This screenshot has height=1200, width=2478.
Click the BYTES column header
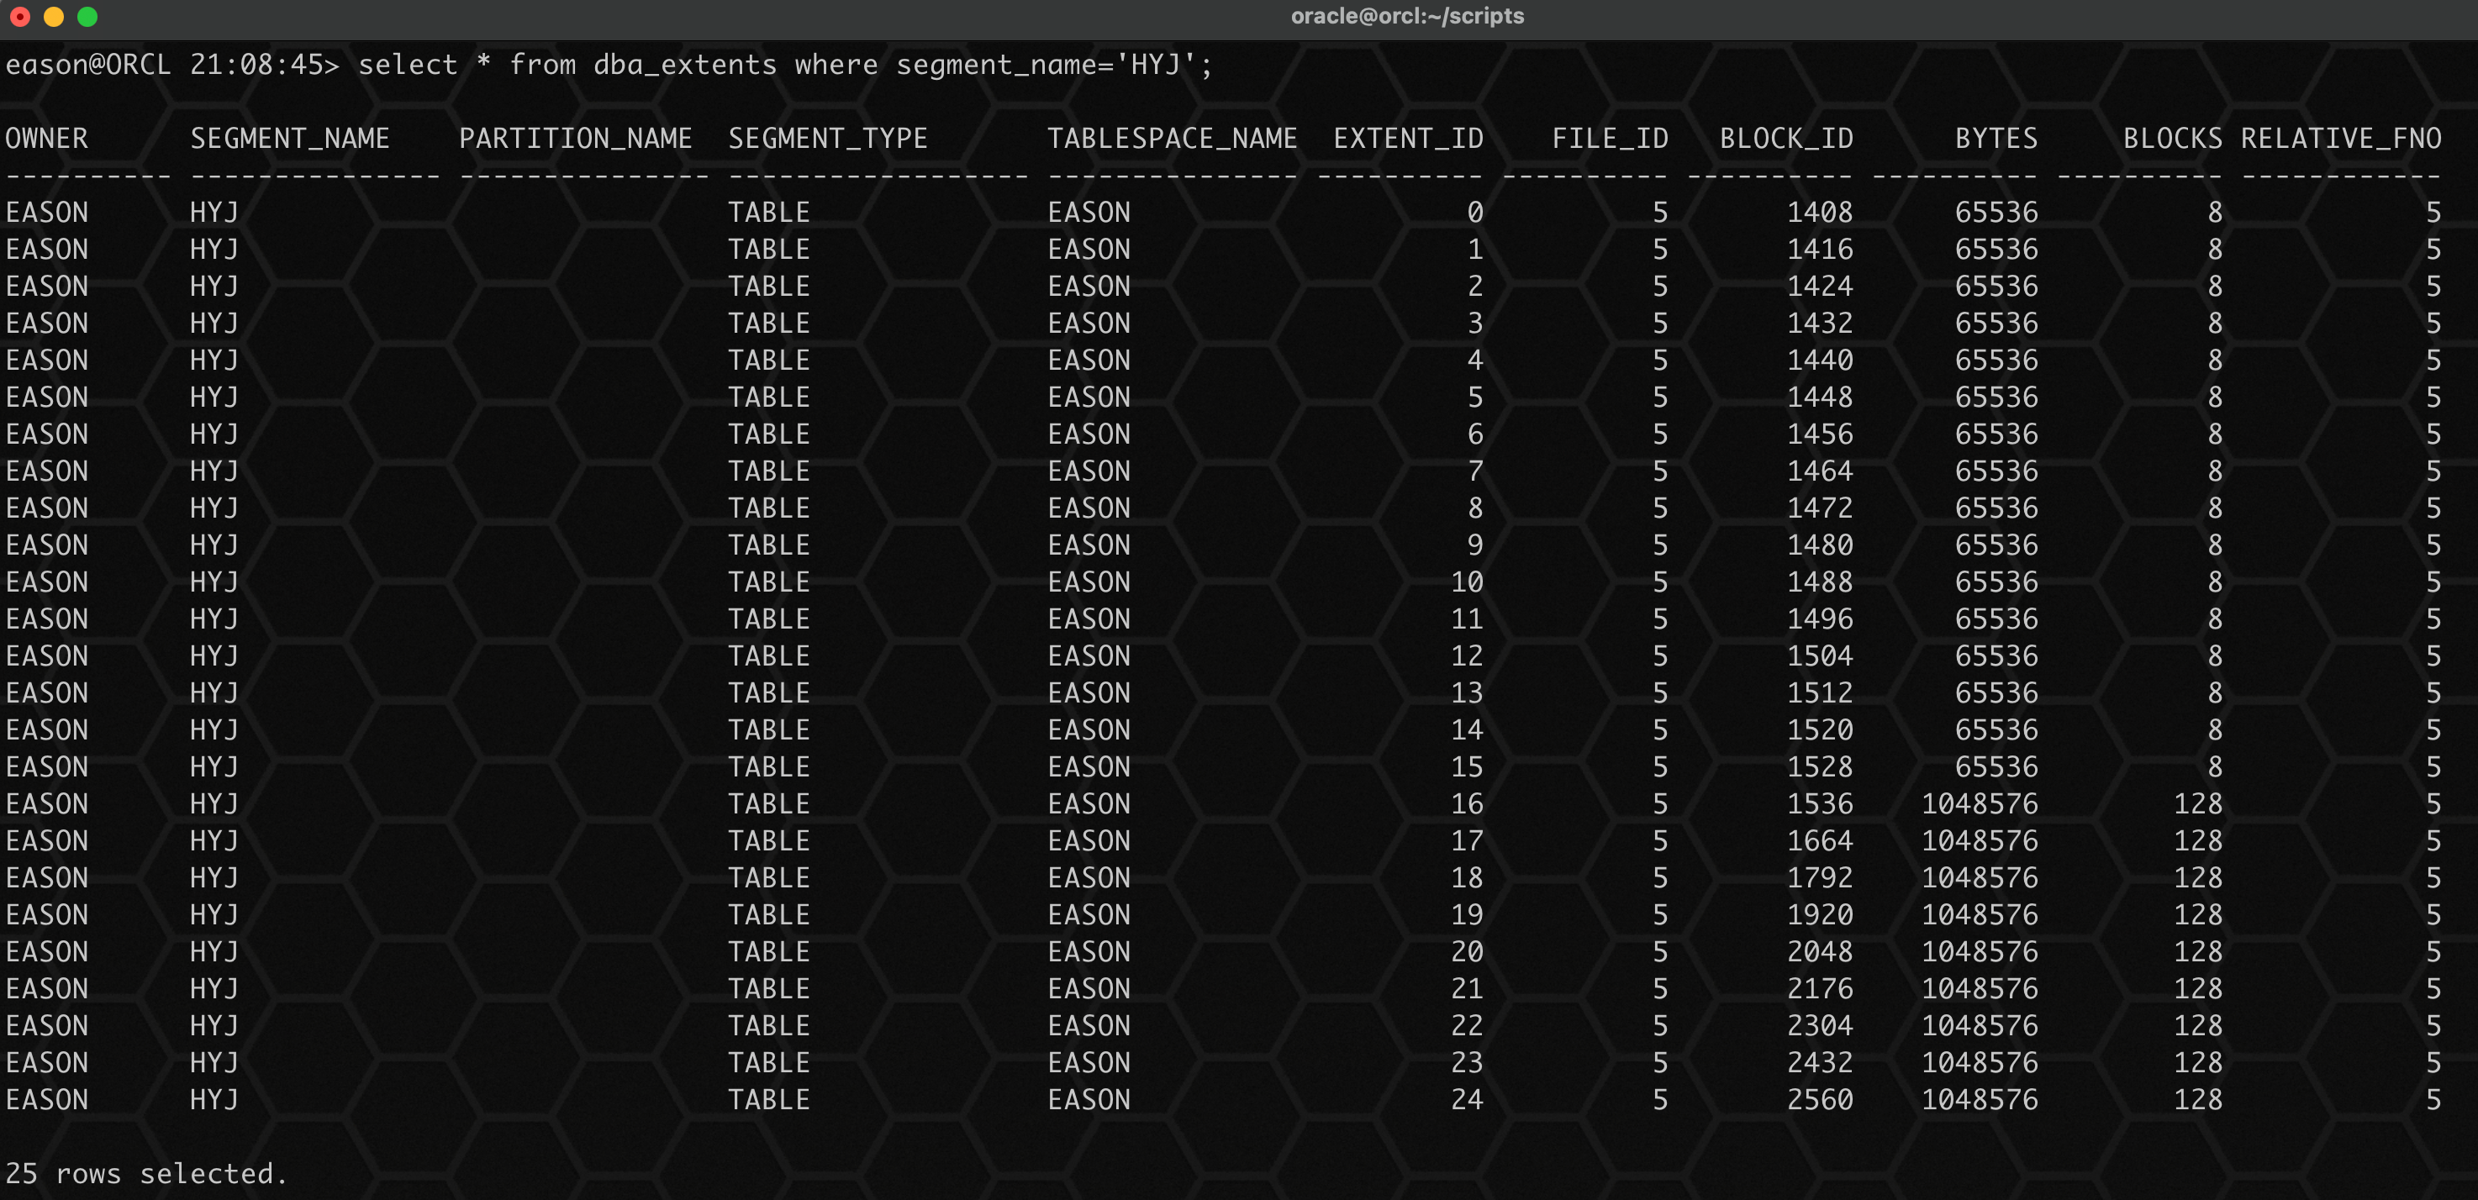pyautogui.click(x=1996, y=139)
